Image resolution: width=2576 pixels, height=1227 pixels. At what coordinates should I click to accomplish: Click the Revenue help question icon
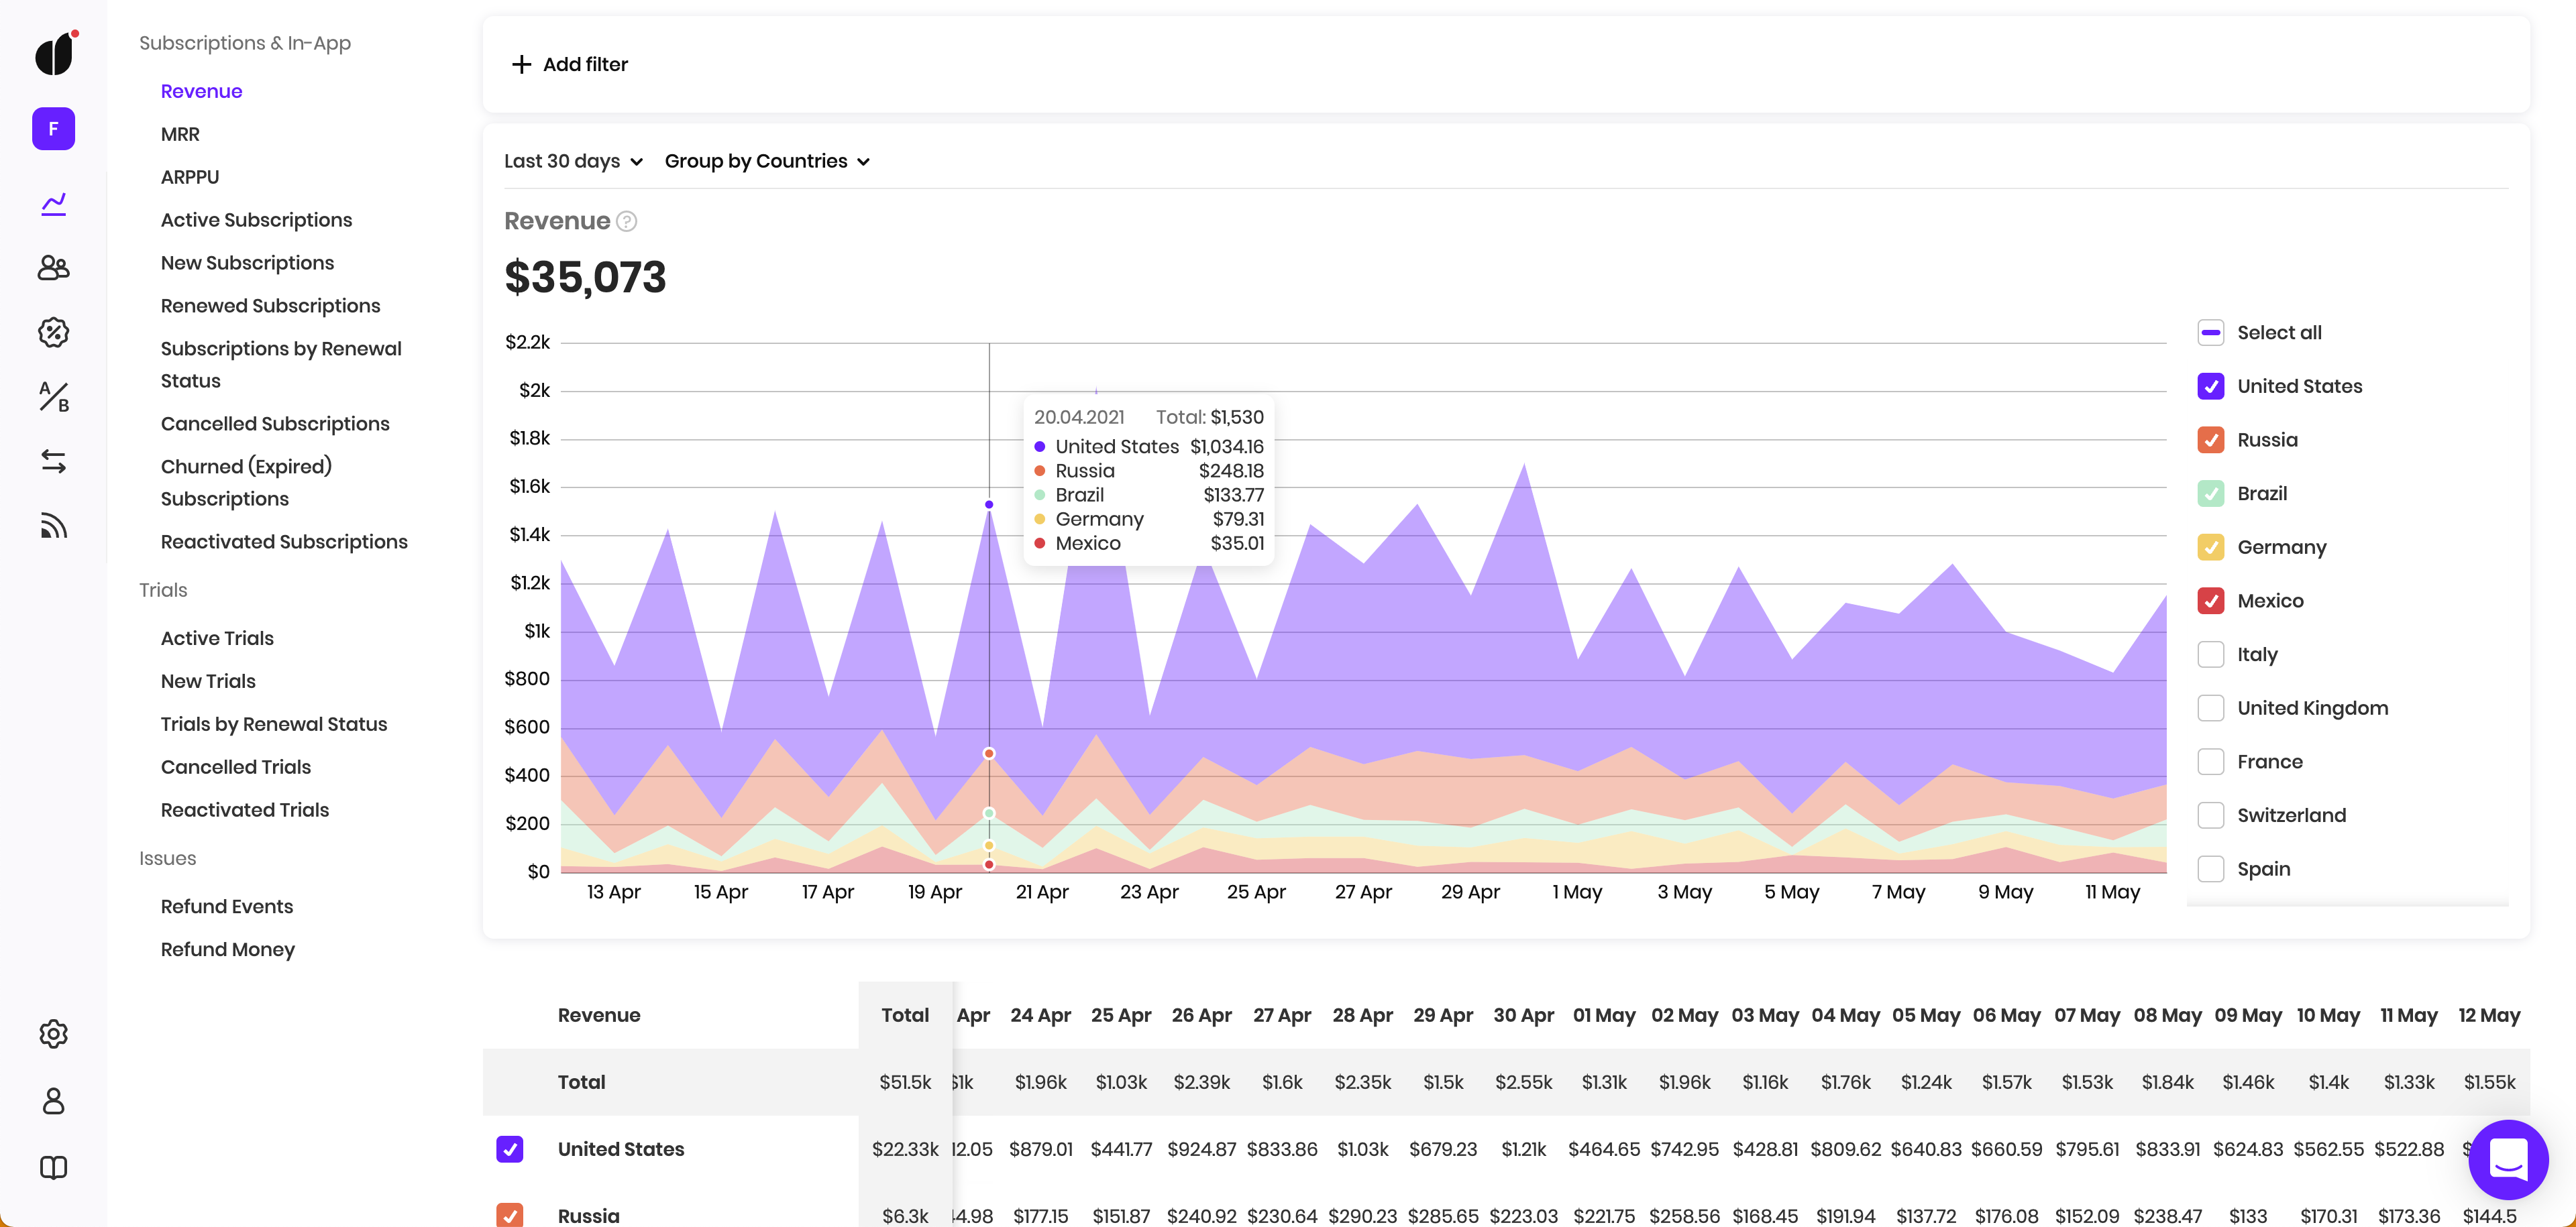pyautogui.click(x=627, y=221)
